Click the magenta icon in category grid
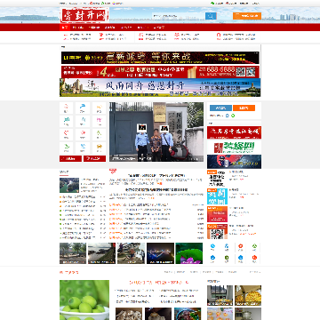320x320 pixels. click(99, 121)
